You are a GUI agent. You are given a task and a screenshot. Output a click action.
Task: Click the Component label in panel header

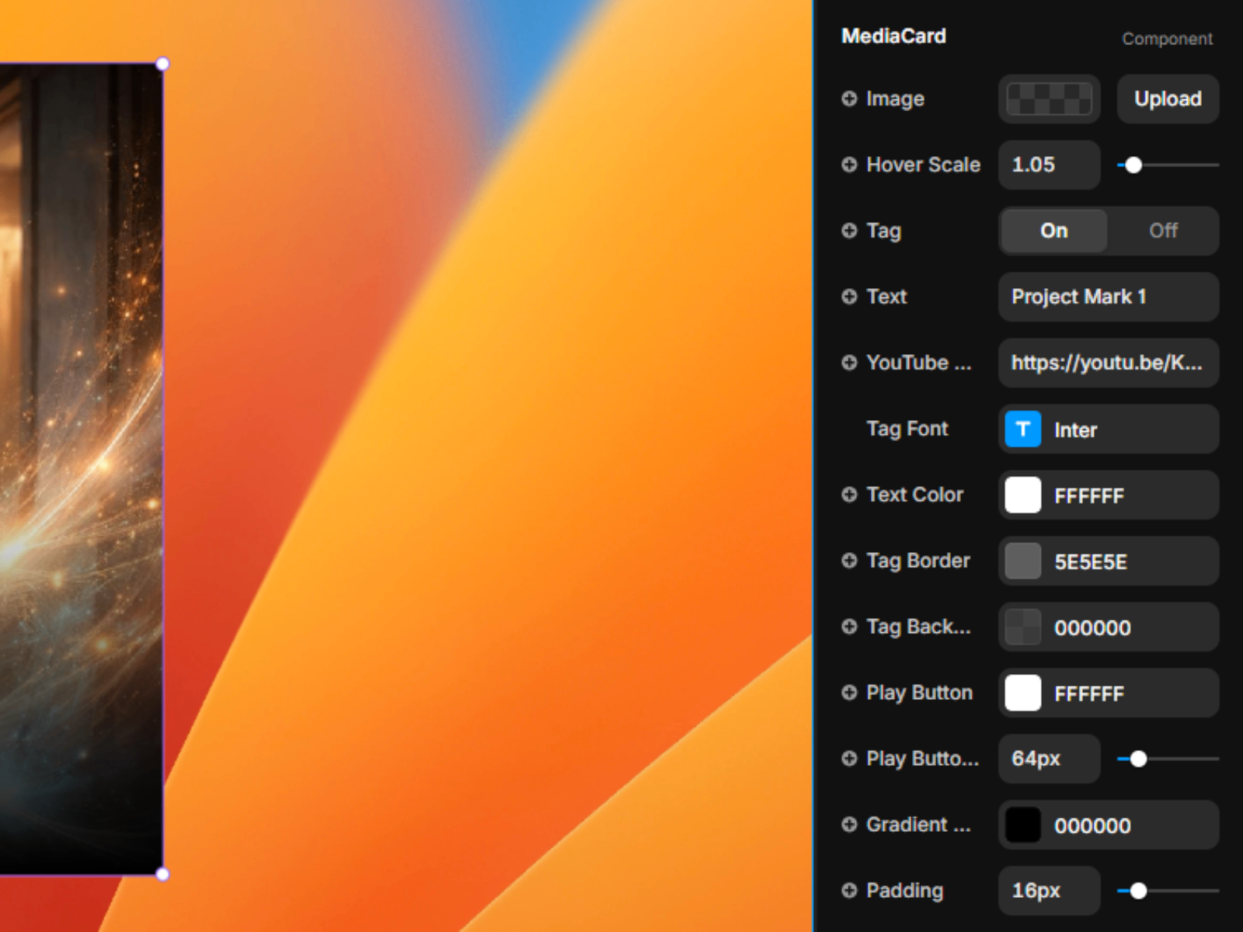click(1167, 39)
